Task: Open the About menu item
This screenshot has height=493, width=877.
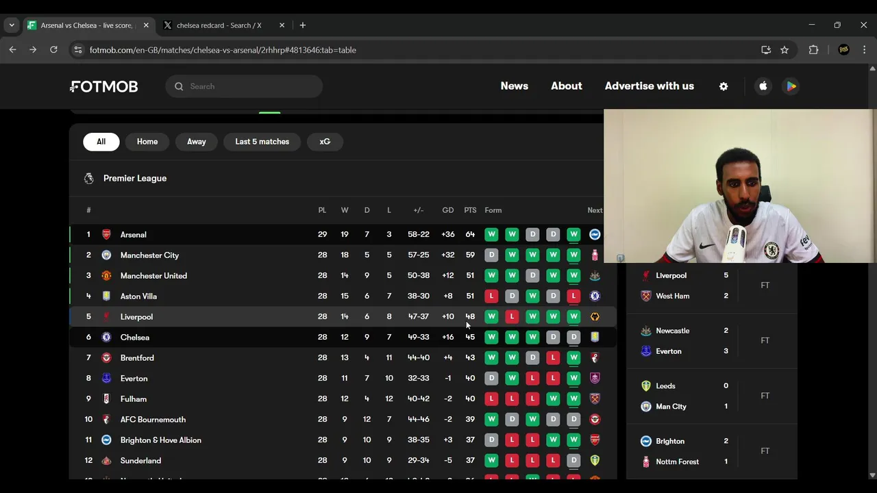Action: [567, 86]
